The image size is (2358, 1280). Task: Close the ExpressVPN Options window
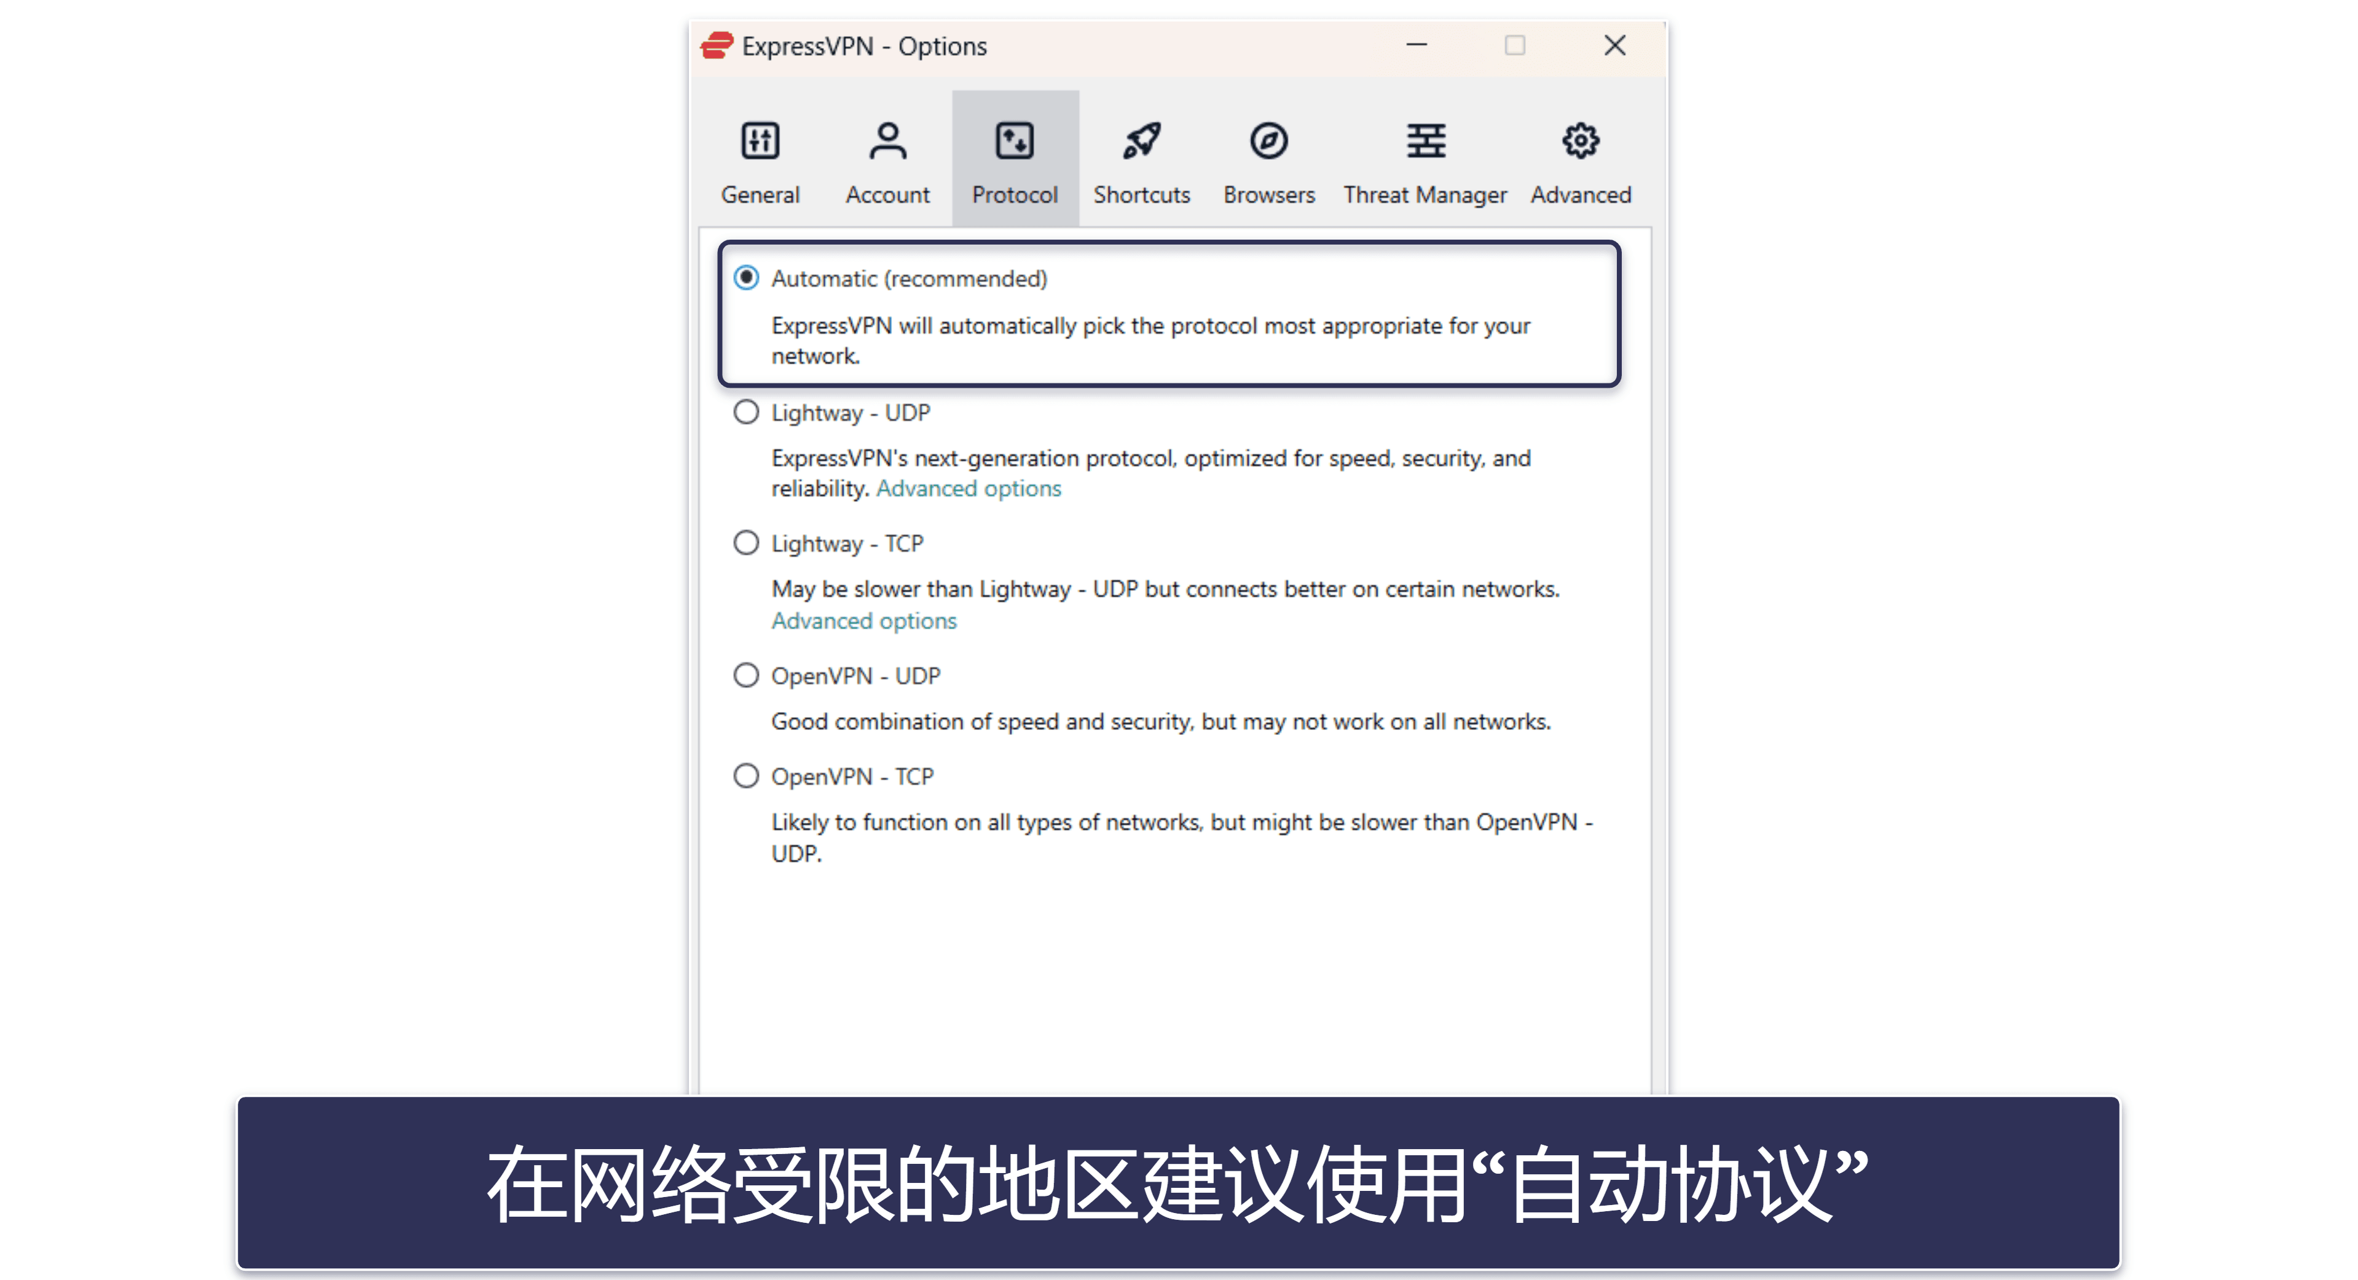click(1615, 45)
